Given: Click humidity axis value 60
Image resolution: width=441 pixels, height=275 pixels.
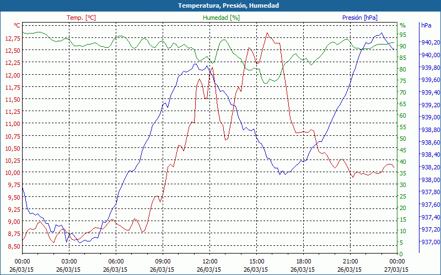Looking at the screenshot, I should point(403,116).
